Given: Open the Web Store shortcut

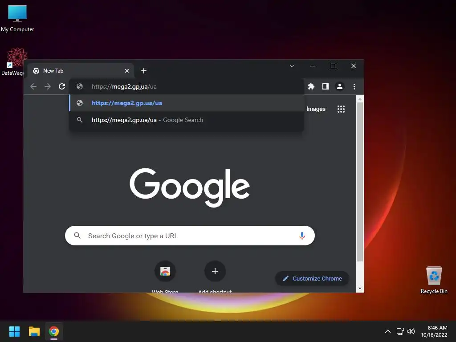Looking at the screenshot, I should click(x=165, y=271).
